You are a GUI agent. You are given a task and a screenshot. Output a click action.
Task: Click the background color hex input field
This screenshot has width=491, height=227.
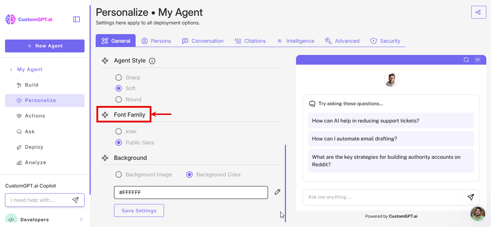click(x=191, y=192)
